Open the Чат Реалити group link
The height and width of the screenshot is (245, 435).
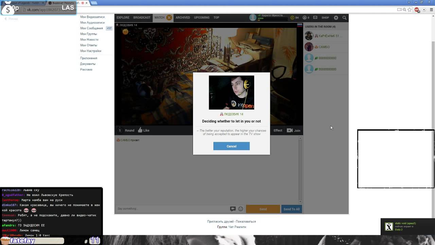[x=237, y=227]
